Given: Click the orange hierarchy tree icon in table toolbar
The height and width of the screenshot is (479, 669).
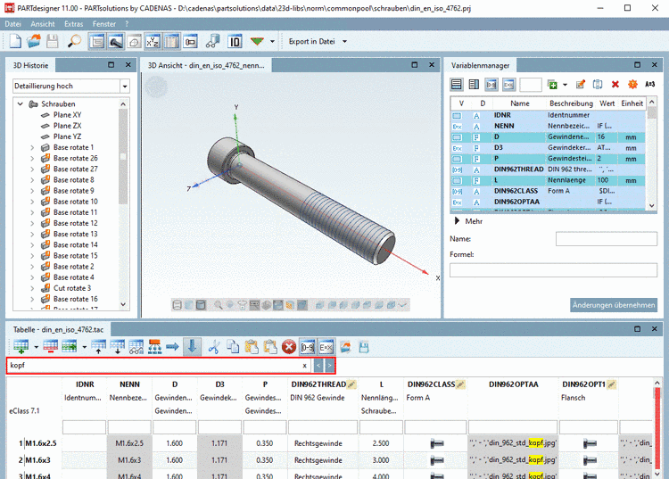Looking at the screenshot, I should 154,347.
